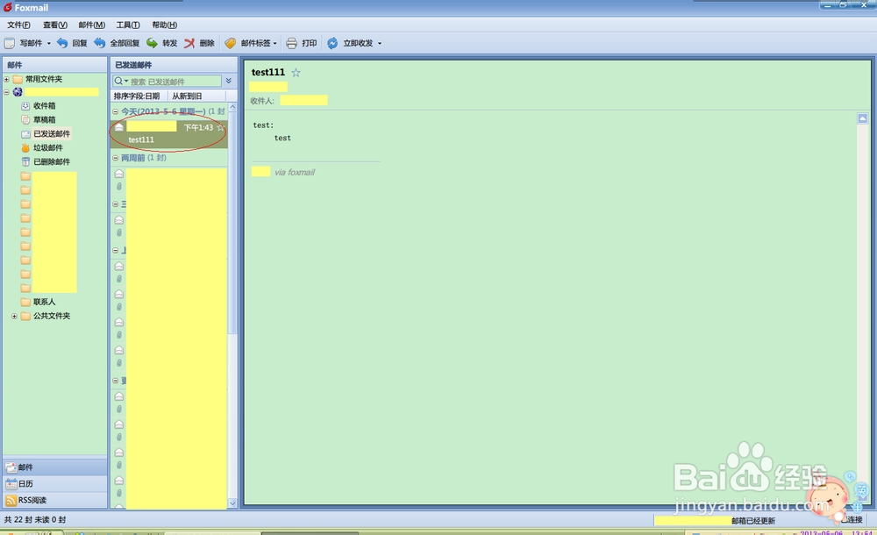
Task: Collapse the 今天 mail group
Action: point(115,111)
